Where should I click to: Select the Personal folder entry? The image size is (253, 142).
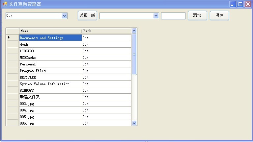[x=50, y=64]
